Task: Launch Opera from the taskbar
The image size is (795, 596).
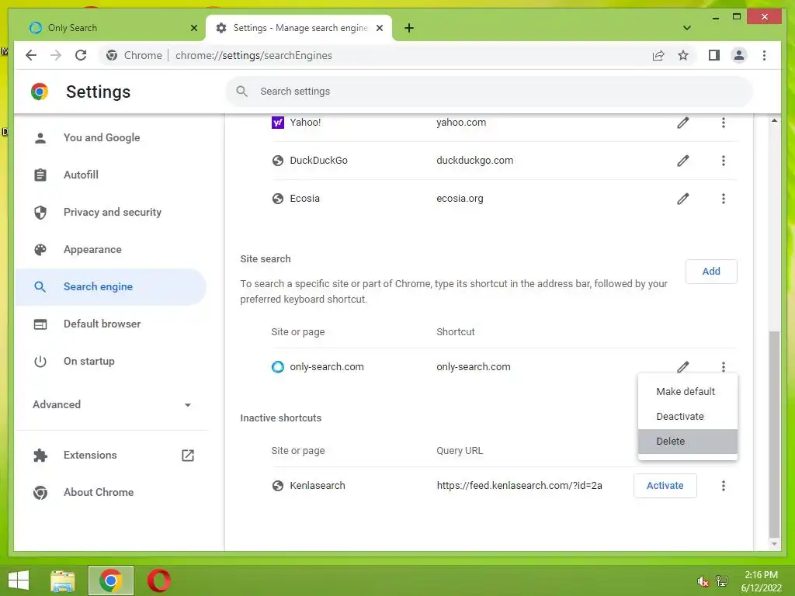Action: click(158, 580)
